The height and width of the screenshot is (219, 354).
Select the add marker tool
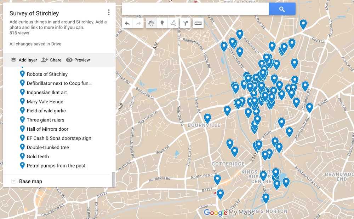click(x=162, y=23)
